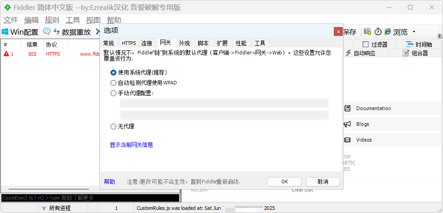The image size is (443, 213).
Task: Open the dropdown arrow next to 浏览
Action: [x=414, y=31]
